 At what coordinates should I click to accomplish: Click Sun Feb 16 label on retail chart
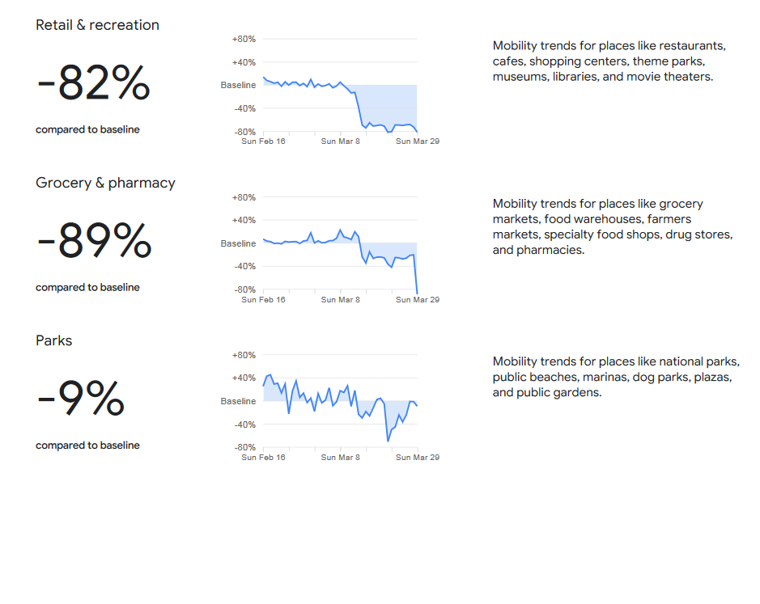tap(263, 141)
